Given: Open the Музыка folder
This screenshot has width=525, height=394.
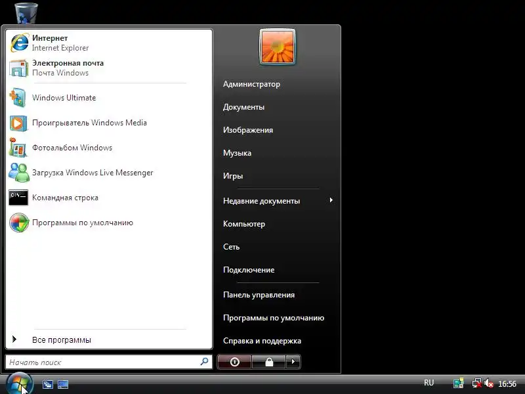Looking at the screenshot, I should click(x=237, y=153).
